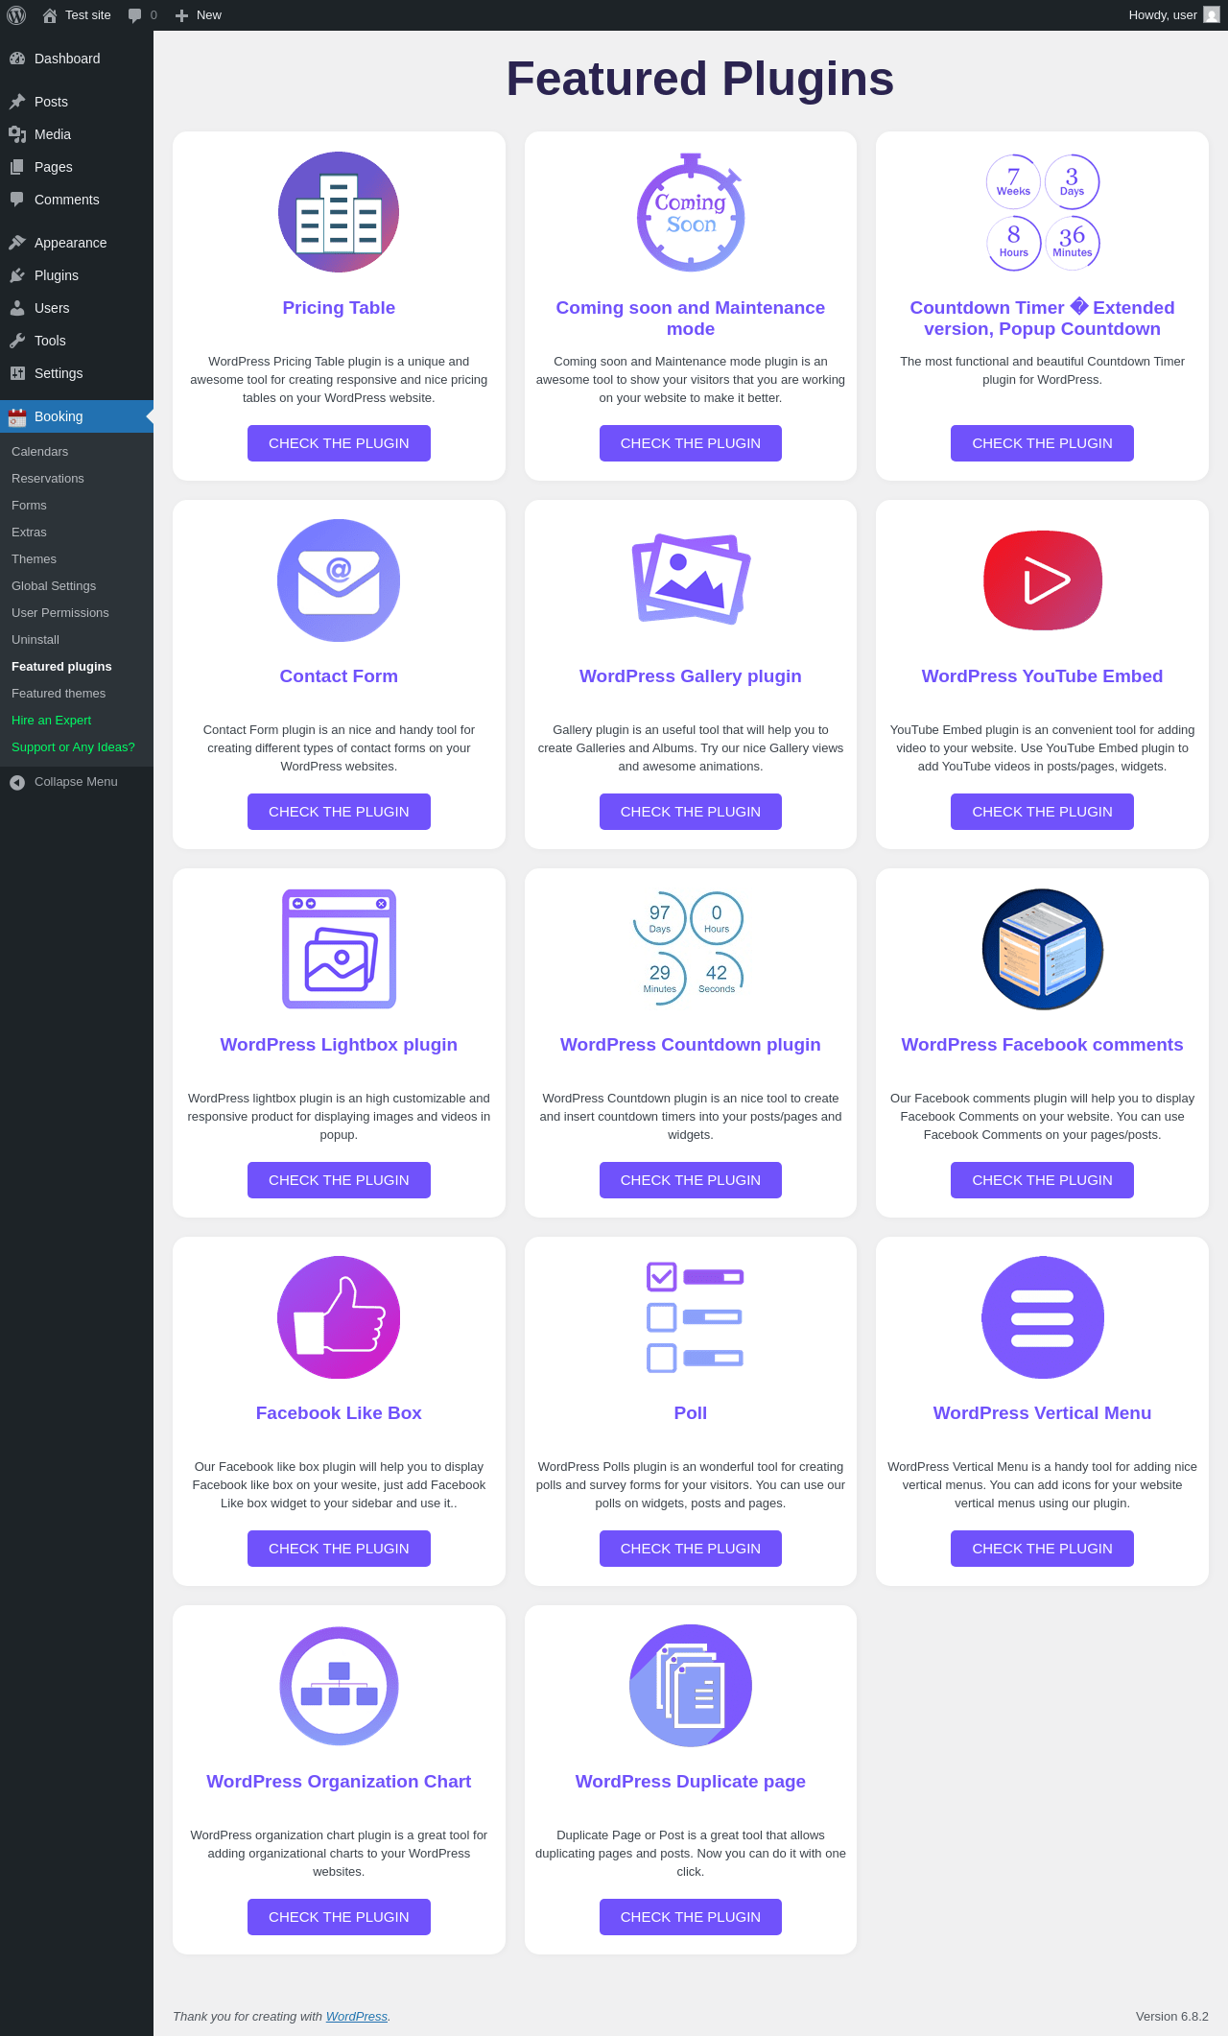Open Reservations submenu item

(x=48, y=479)
